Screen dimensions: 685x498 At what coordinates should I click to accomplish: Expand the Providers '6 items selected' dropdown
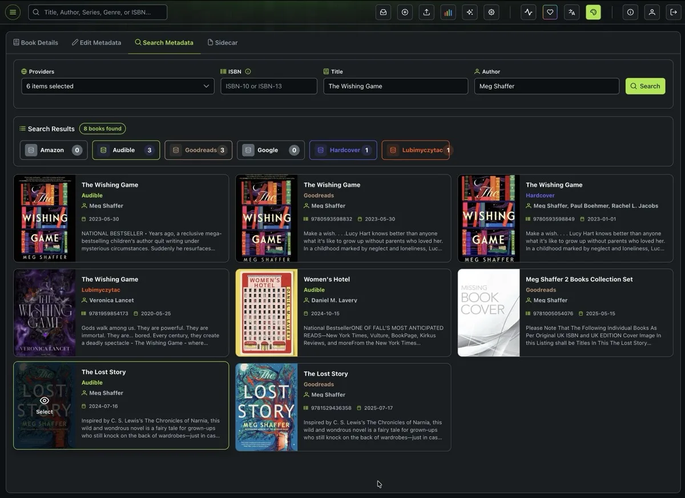(x=118, y=86)
